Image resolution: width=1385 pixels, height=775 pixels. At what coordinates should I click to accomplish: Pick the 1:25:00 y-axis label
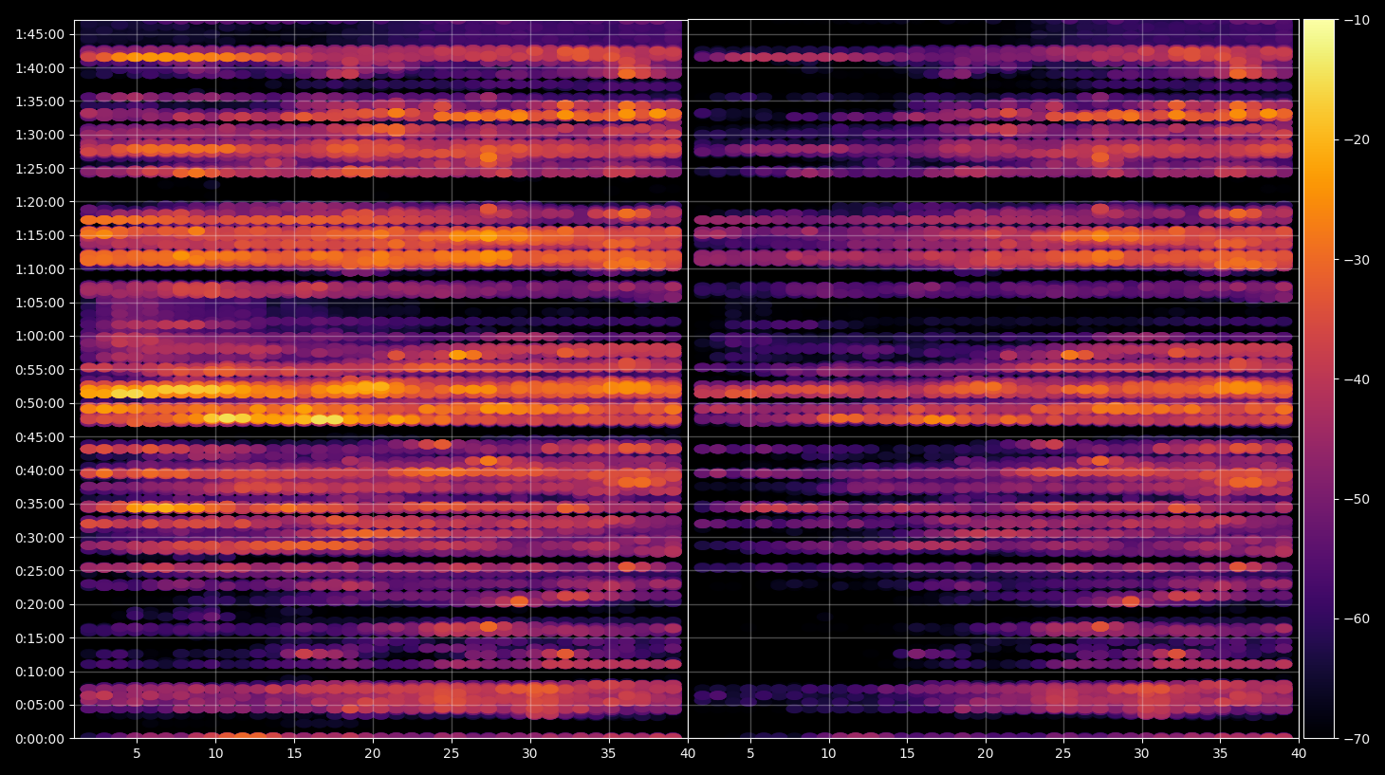(40, 169)
